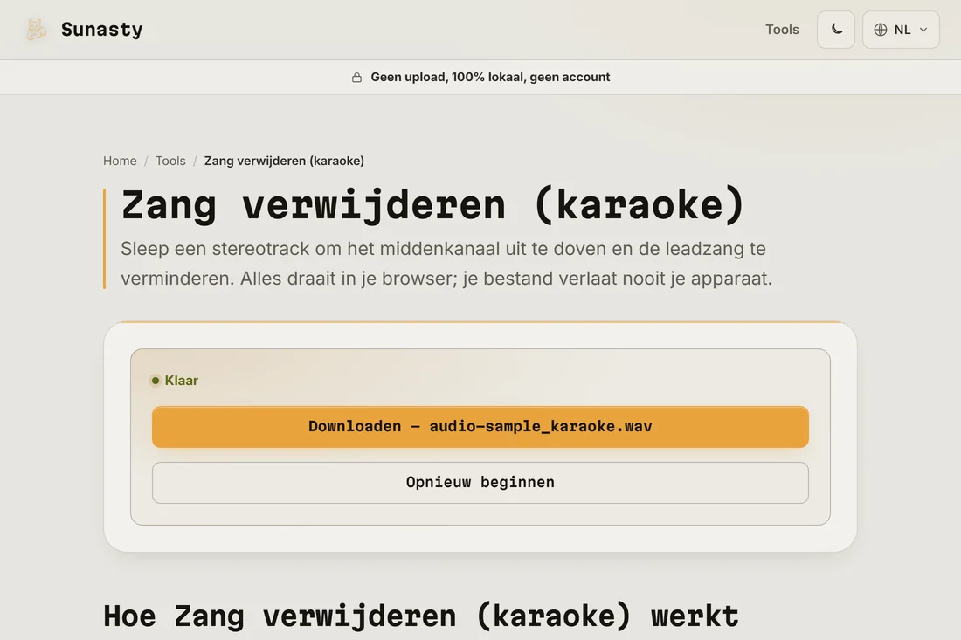This screenshot has height=640, width=961.
Task: Click the globe icon in language selector
Action: click(x=881, y=30)
